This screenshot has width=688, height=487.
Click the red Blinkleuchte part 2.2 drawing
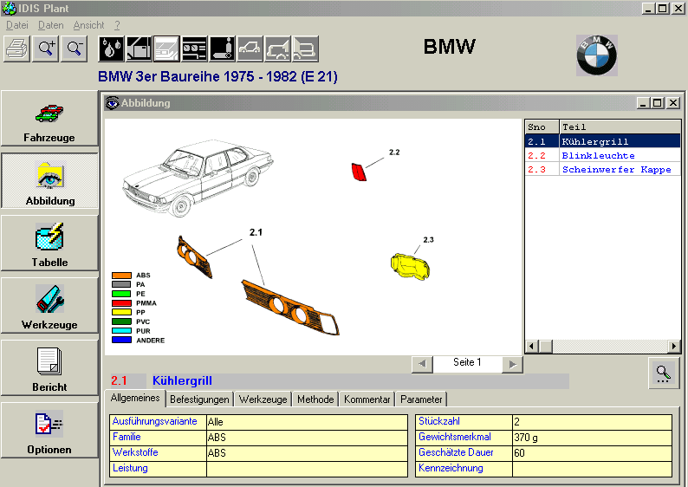(x=359, y=172)
